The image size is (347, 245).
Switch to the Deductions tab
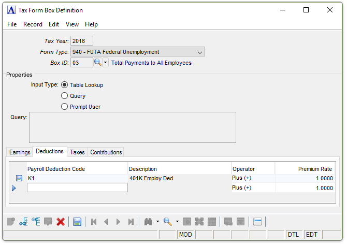click(50, 151)
